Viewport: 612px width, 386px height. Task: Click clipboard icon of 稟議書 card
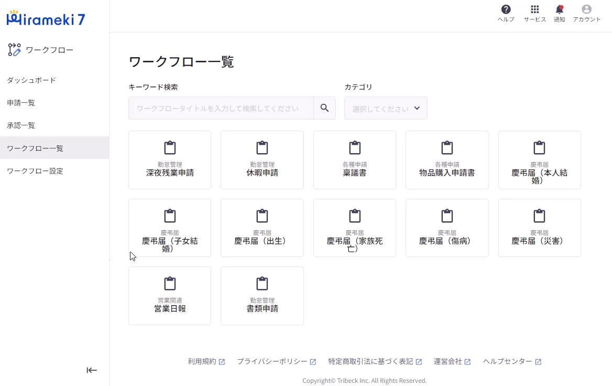coord(355,148)
